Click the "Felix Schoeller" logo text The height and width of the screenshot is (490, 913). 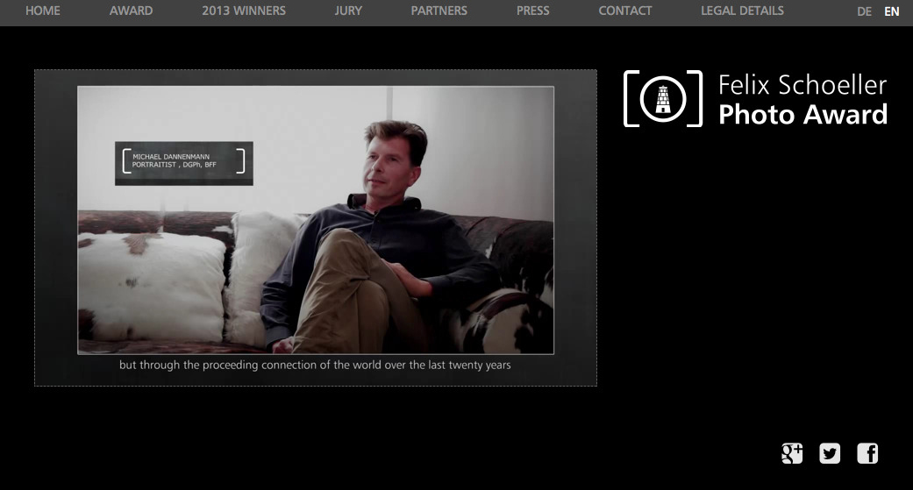coord(802,85)
